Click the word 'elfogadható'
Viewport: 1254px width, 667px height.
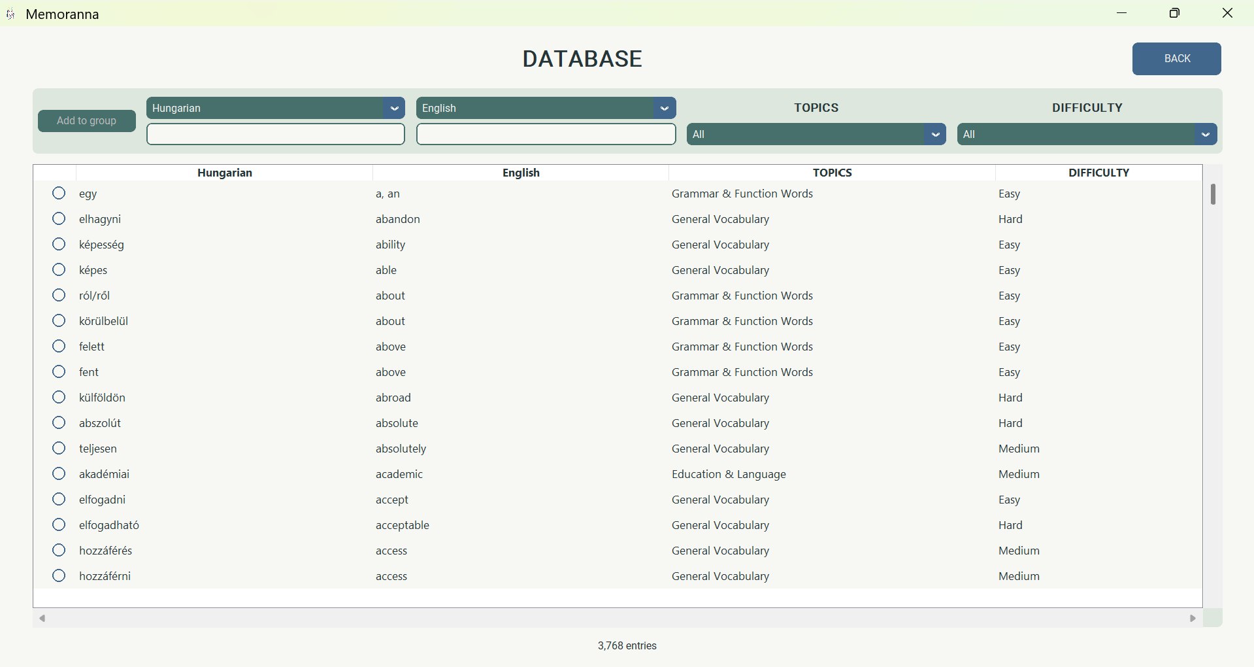pos(109,525)
